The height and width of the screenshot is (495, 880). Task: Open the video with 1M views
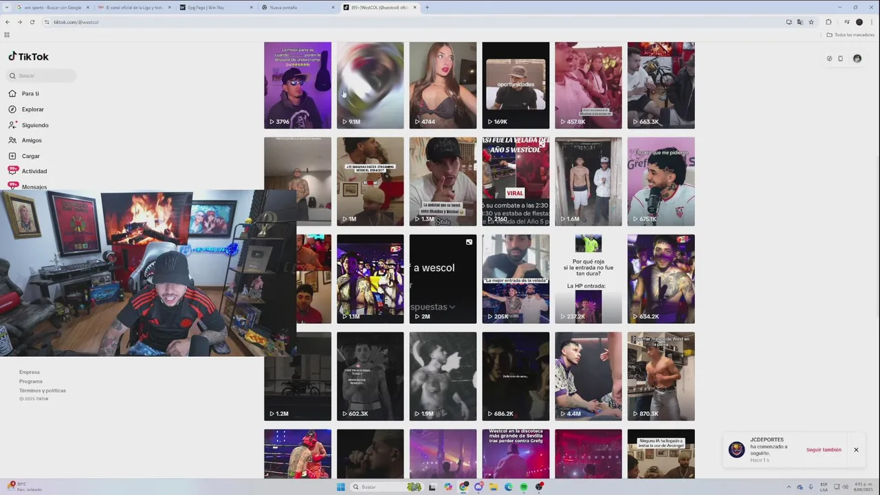(371, 181)
